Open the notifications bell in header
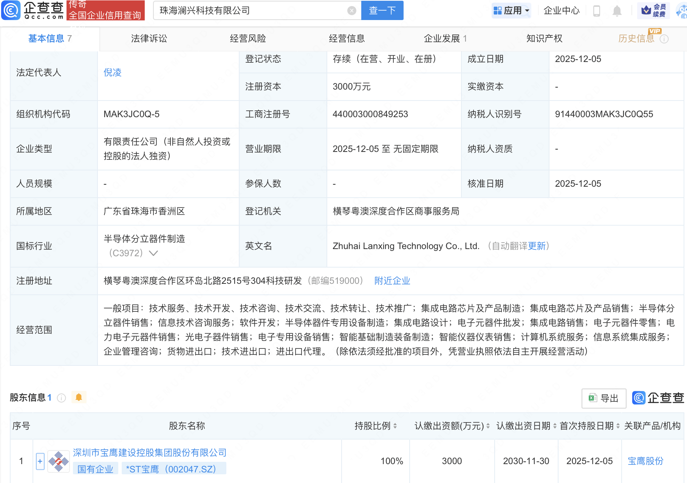 [617, 11]
